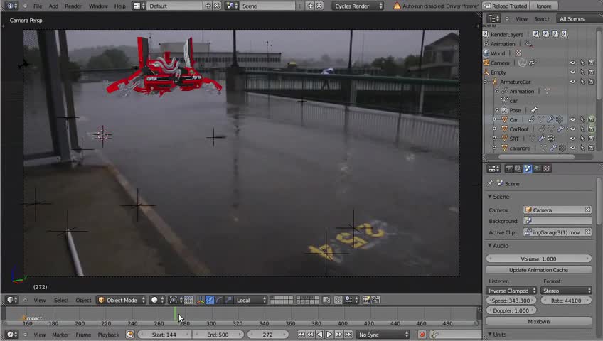The height and width of the screenshot is (341, 603).
Task: Click the limit selection to visible icon
Action: [x=326, y=300]
